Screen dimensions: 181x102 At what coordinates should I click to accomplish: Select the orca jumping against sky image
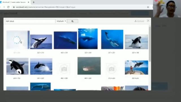tap(136, 42)
